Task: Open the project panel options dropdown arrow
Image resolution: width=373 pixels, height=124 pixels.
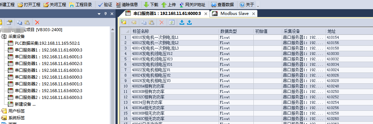Action: pos(99,14)
